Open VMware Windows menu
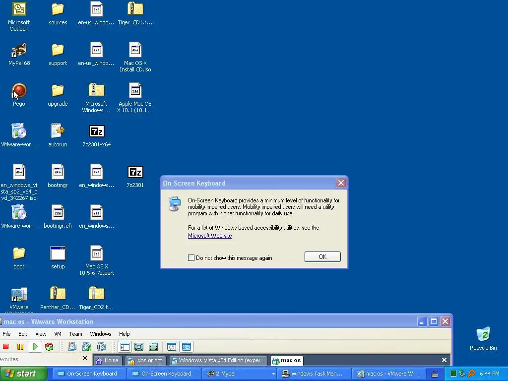 [100, 334]
